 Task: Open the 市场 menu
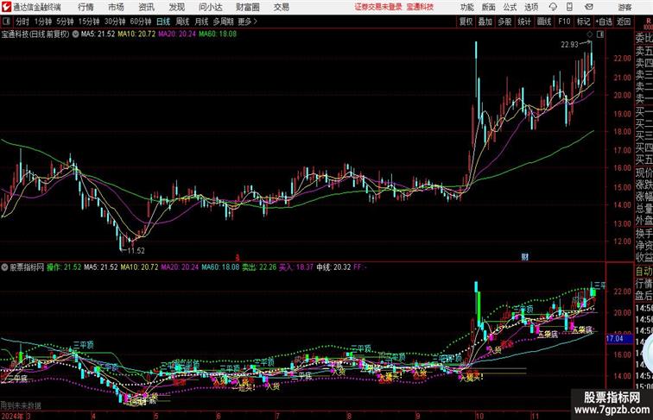(x=116, y=7)
